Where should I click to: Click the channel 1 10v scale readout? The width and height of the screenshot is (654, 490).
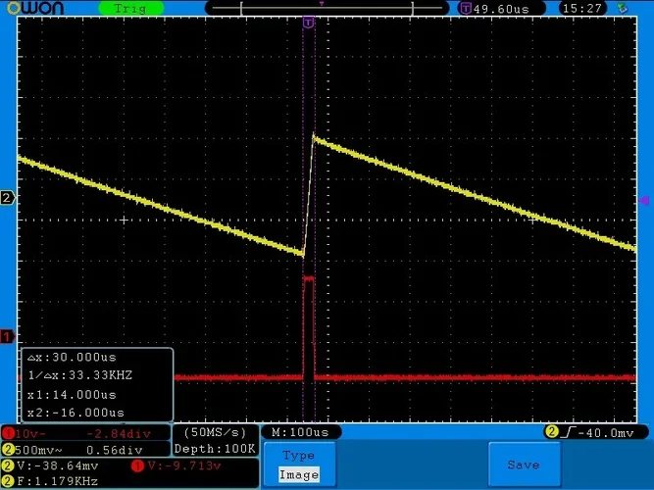pyautogui.click(x=30, y=434)
